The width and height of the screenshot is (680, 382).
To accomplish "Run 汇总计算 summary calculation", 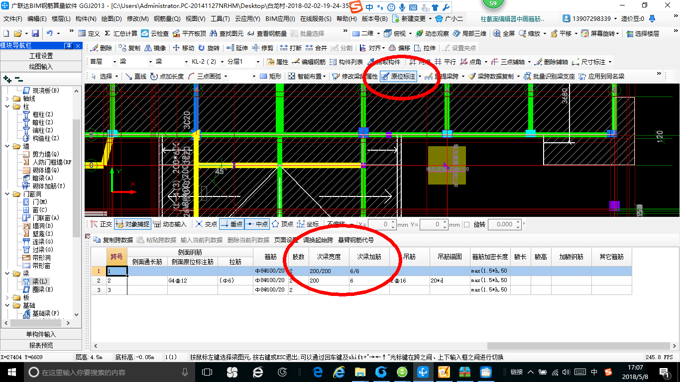I will click(121, 33).
